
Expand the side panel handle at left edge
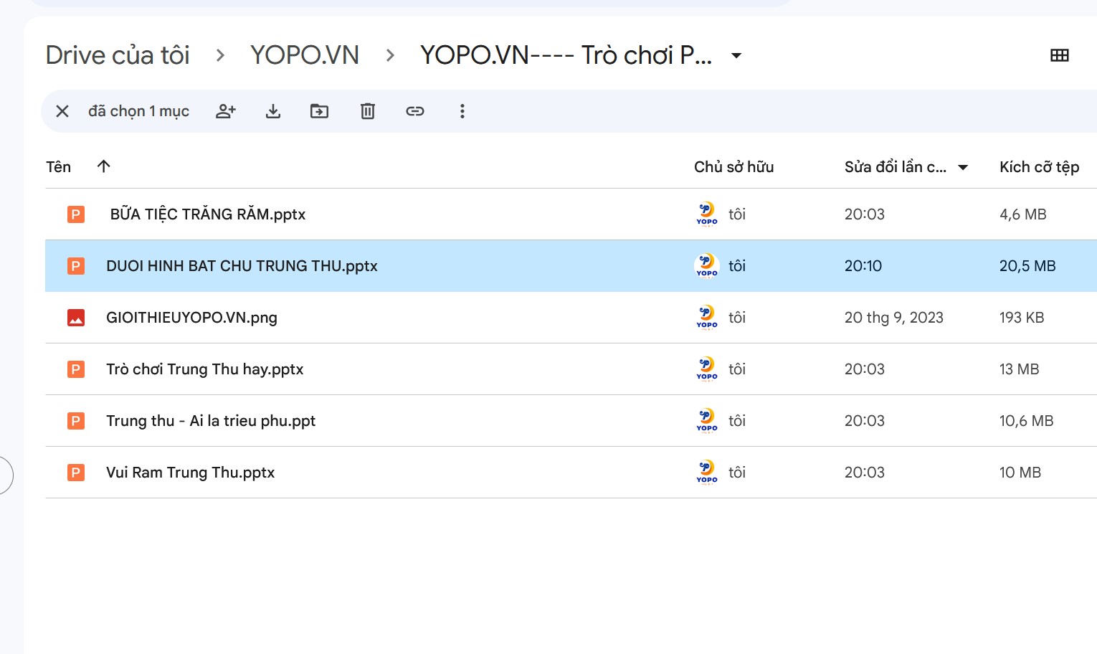(5, 475)
